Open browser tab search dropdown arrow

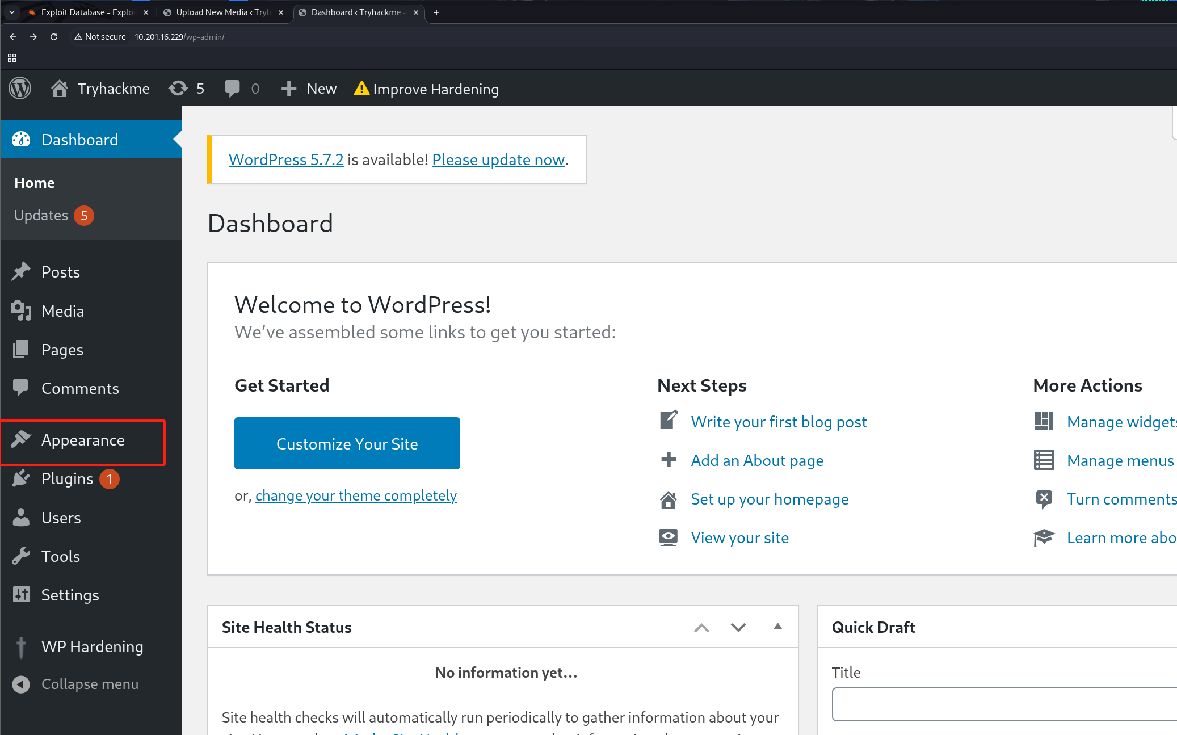(x=12, y=12)
